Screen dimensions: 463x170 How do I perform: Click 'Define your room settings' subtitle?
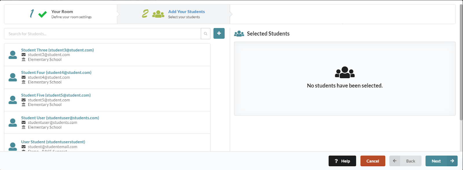point(71,17)
